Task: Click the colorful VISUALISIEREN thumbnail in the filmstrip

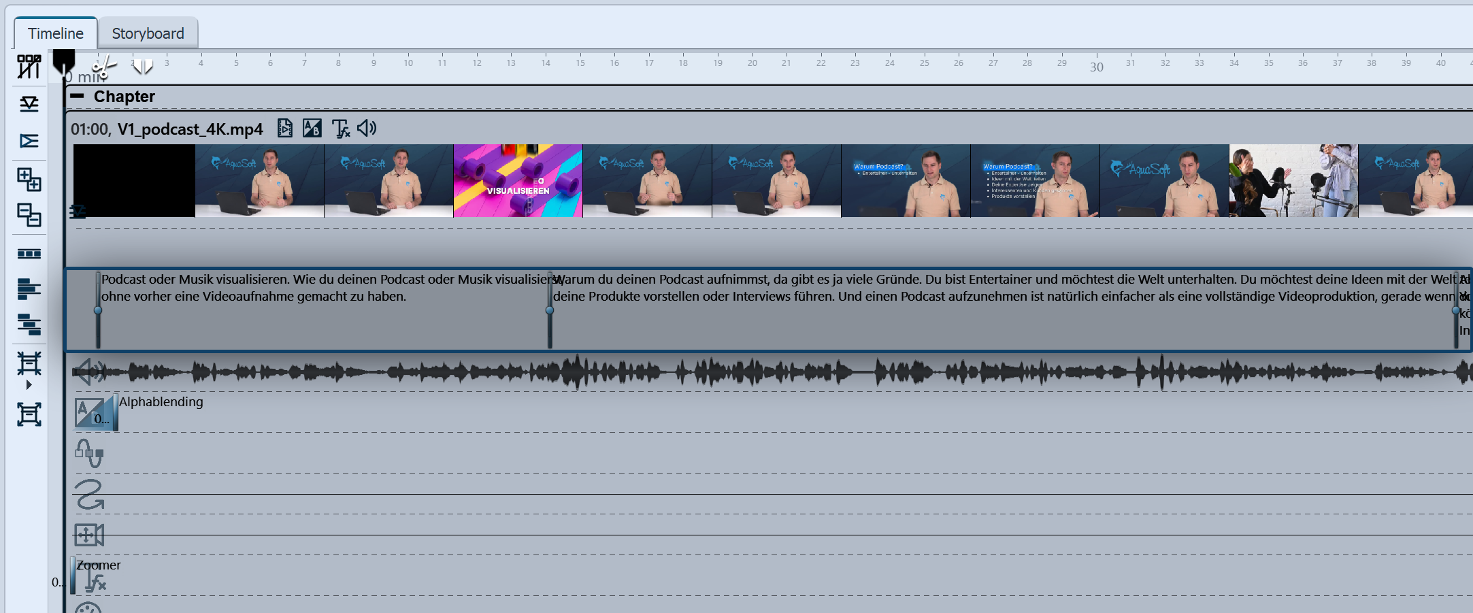Action: click(518, 180)
